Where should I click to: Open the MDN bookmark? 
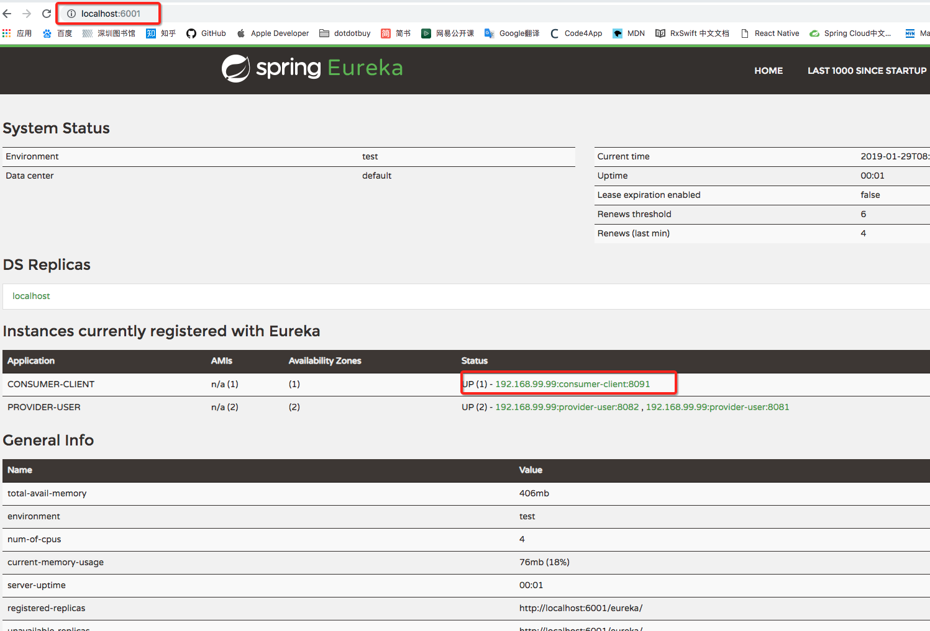tap(629, 34)
